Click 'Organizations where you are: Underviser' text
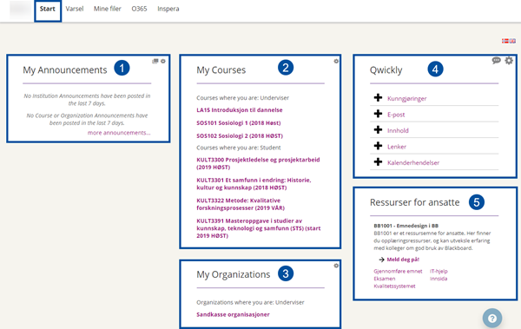 [250, 302]
